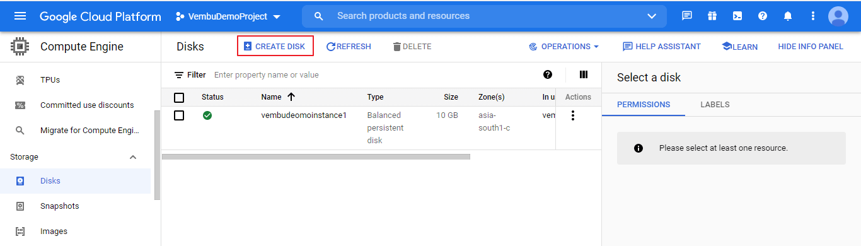861x246 pixels.
Task: Open the gift free trial icon
Action: coord(712,16)
